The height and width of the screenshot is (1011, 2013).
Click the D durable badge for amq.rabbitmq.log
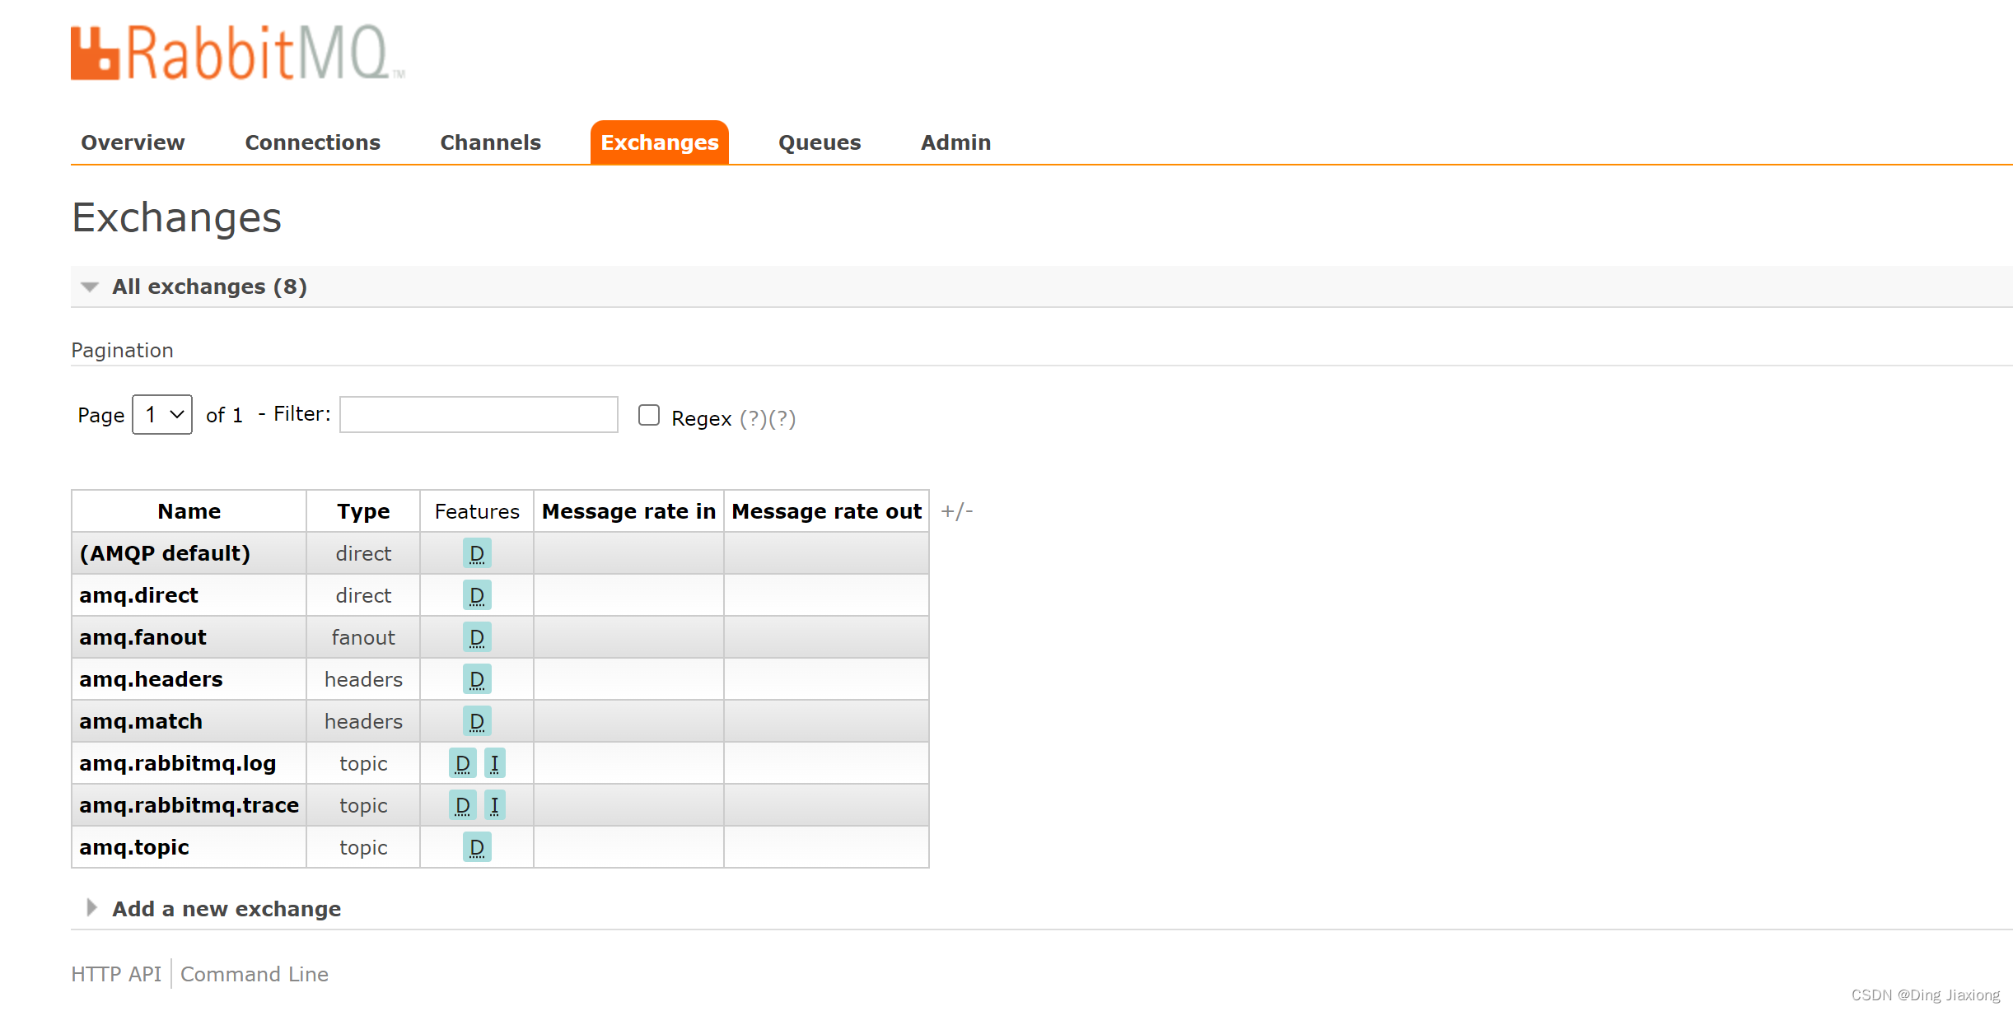[x=463, y=763]
